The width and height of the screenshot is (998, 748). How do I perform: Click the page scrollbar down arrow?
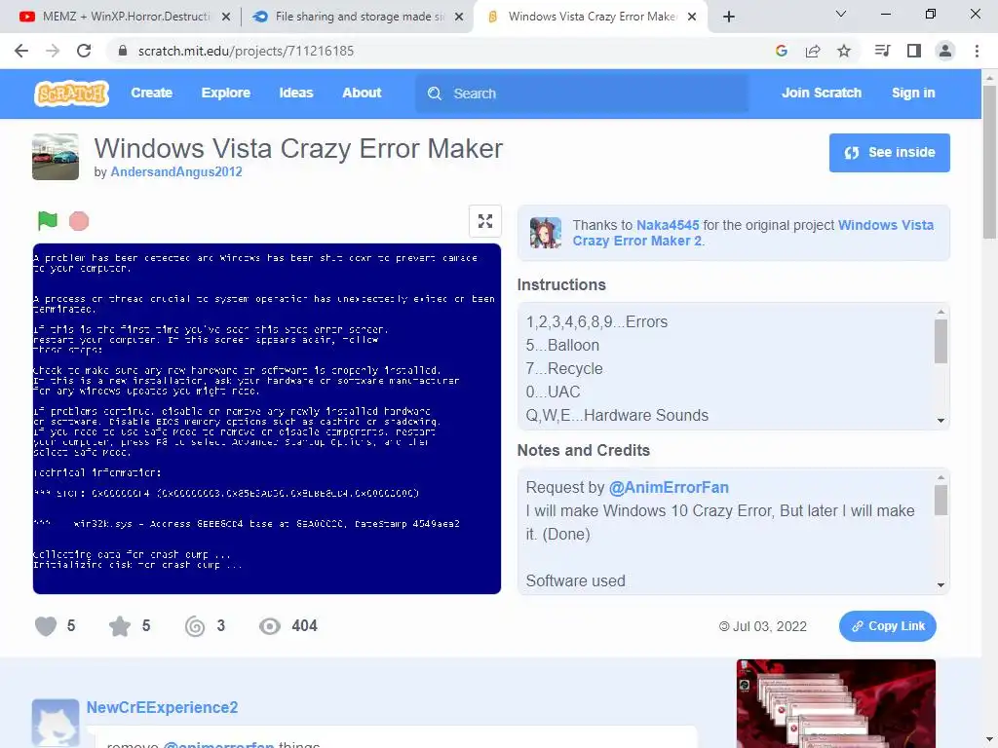[989, 741]
